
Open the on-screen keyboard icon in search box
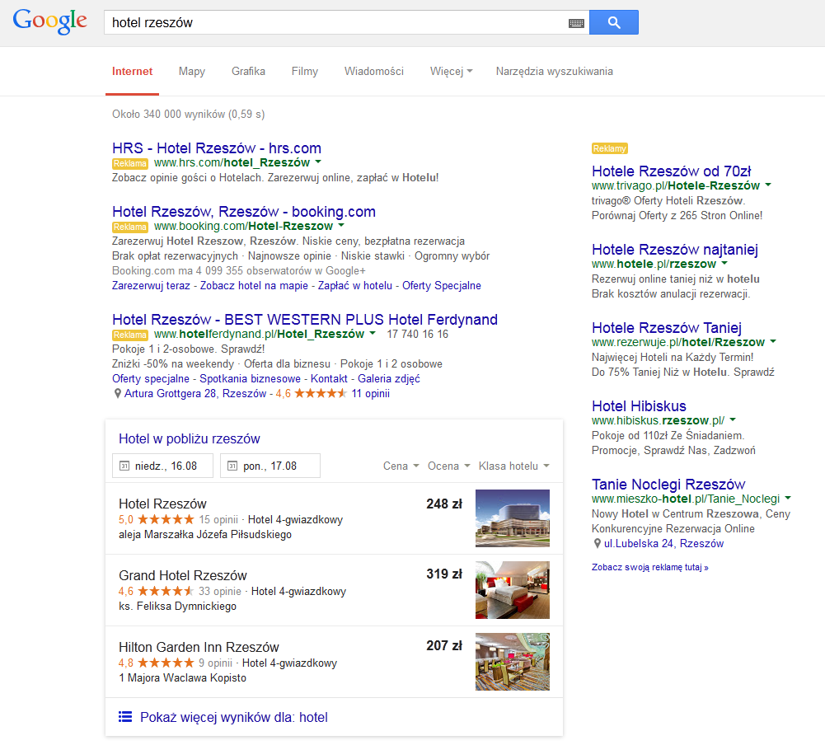(576, 22)
